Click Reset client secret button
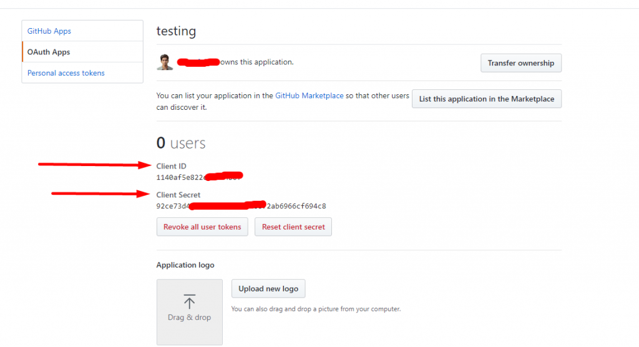This screenshot has height=347, width=639. click(x=293, y=227)
